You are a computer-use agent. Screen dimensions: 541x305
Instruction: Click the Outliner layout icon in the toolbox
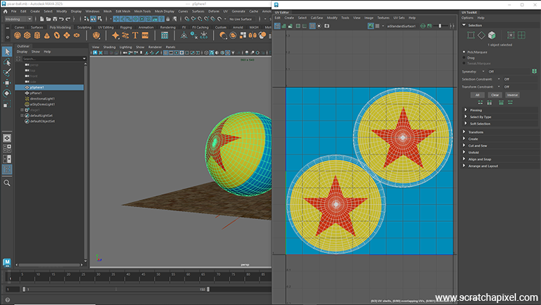tap(7, 169)
